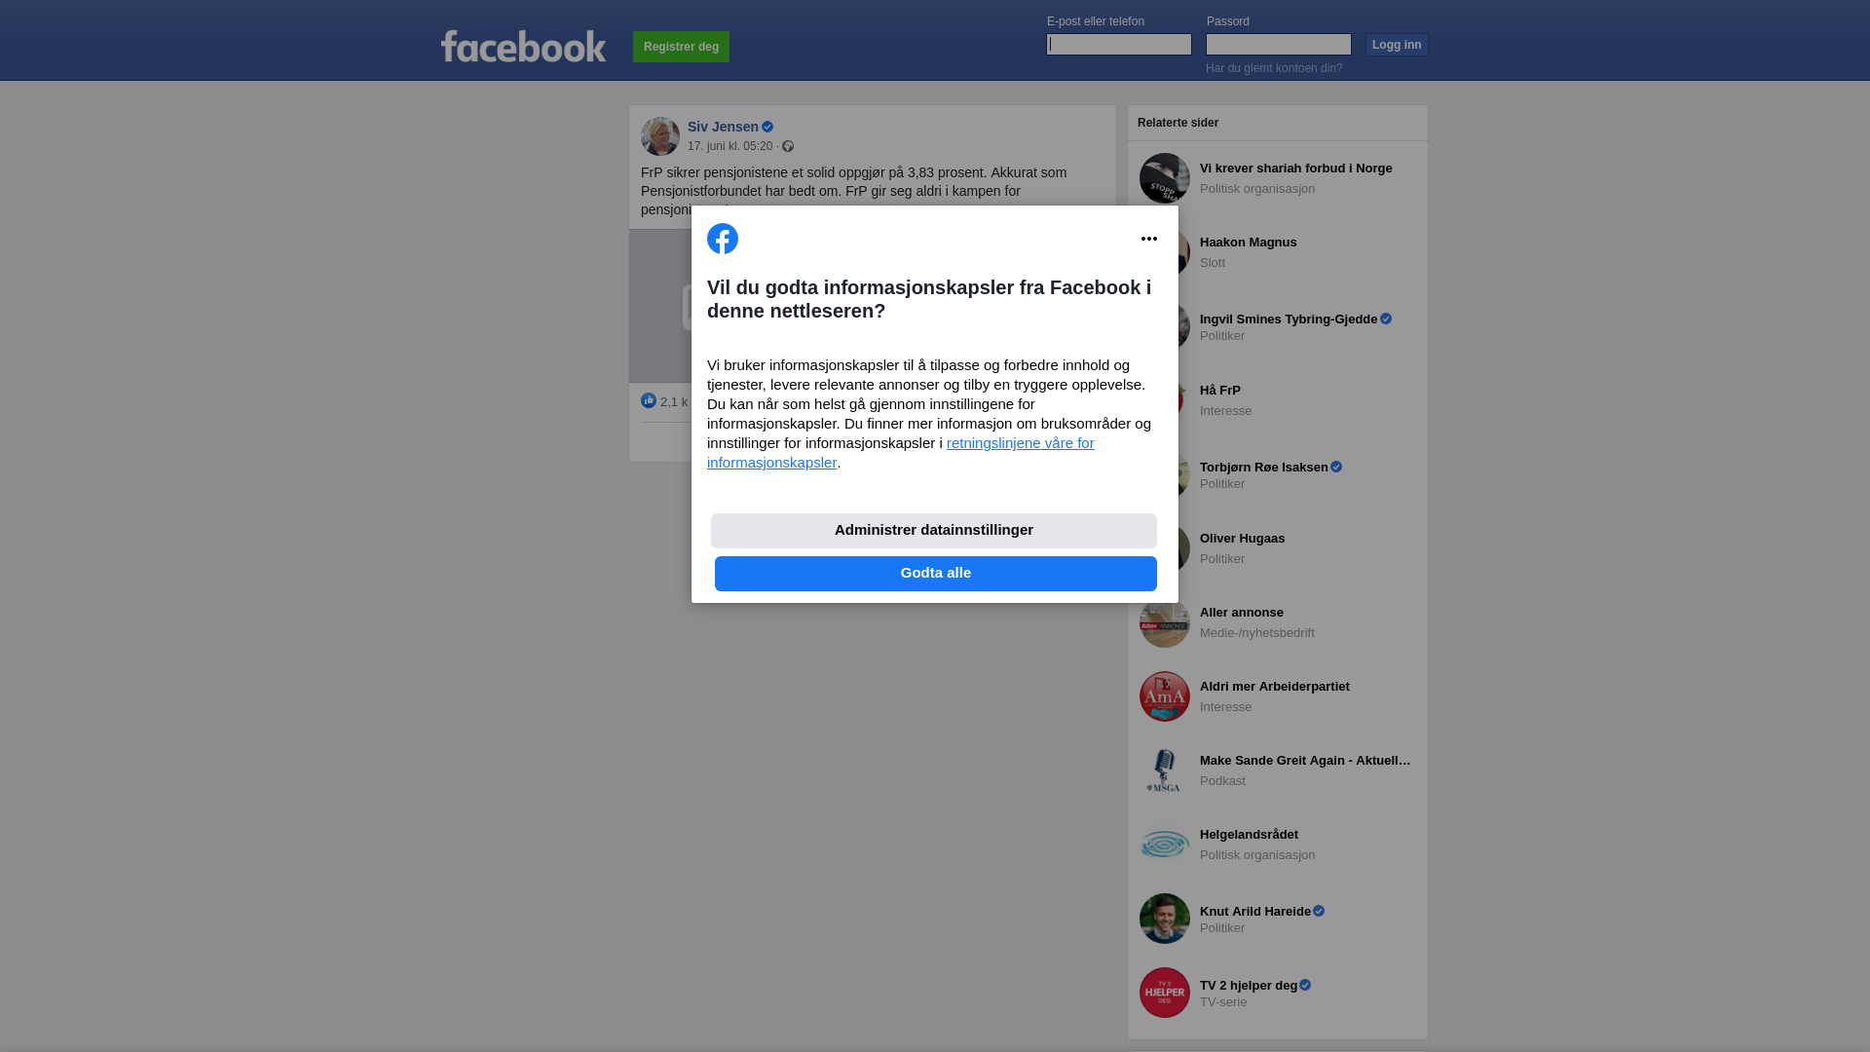Click the Facebook logo in the header

click(x=523, y=46)
